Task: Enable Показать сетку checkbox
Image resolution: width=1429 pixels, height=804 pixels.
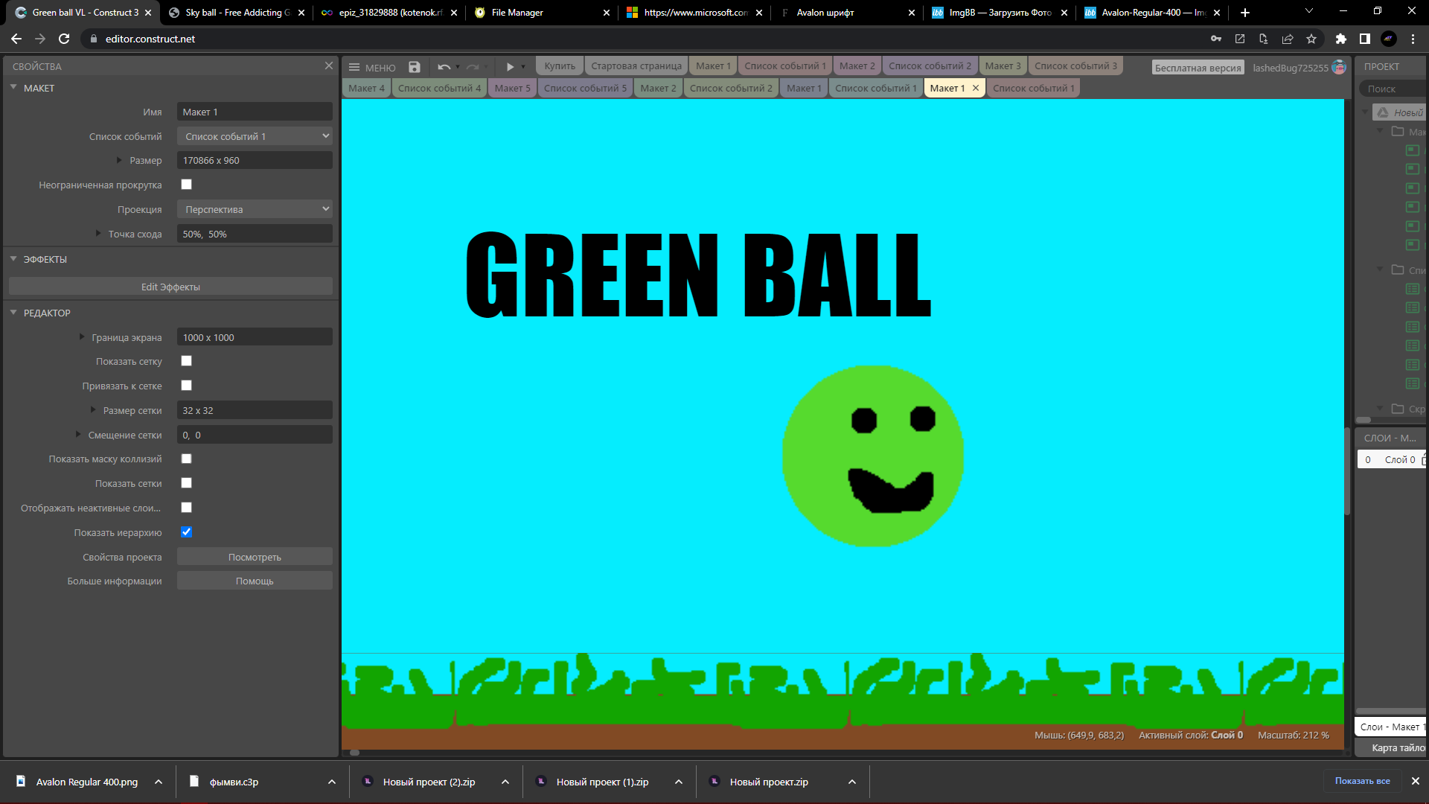Action: (187, 361)
